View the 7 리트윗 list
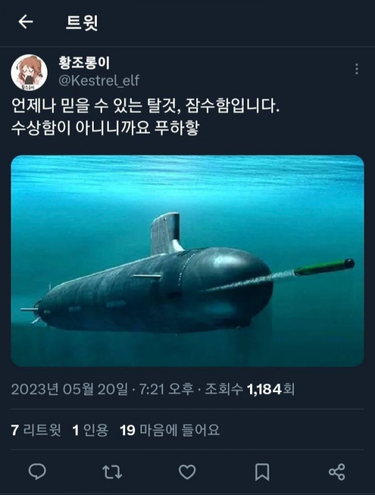This screenshot has width=375, height=495. point(36,430)
